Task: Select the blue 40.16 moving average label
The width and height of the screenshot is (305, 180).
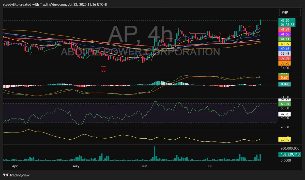Action: coord(285,49)
